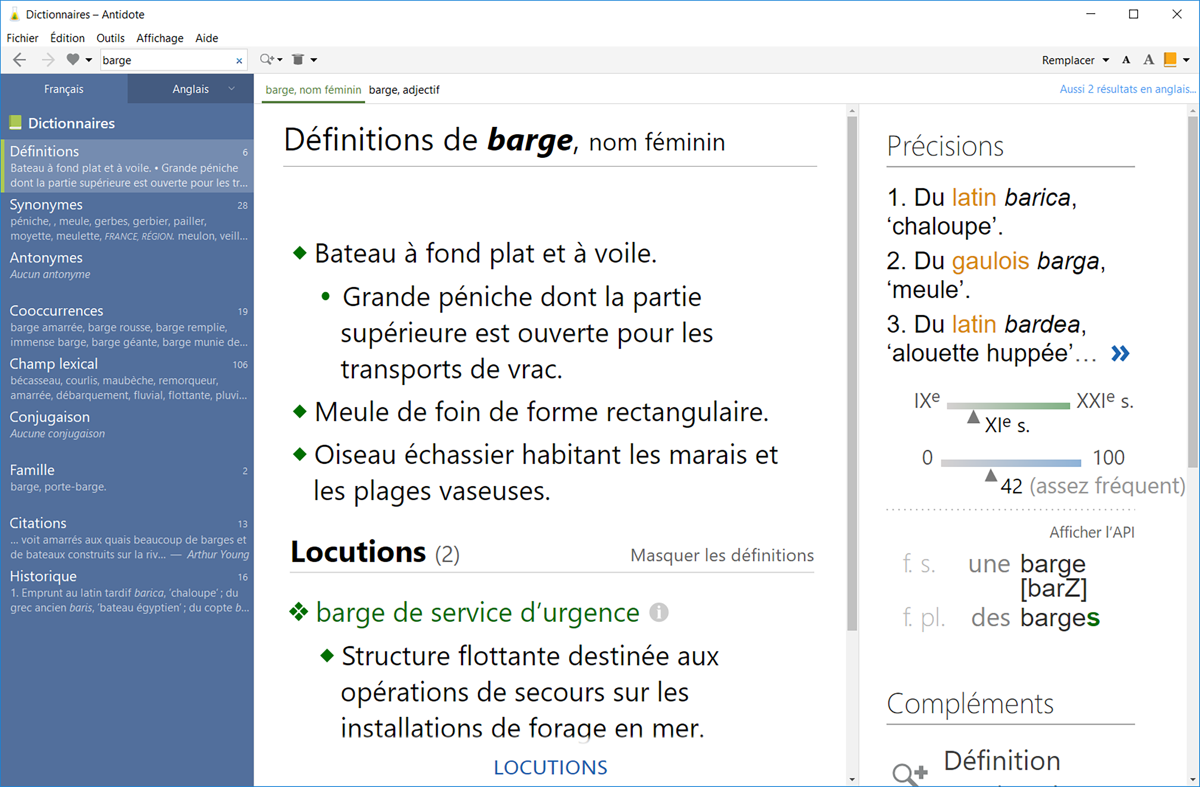Open the Fichier menu

pyautogui.click(x=22, y=38)
